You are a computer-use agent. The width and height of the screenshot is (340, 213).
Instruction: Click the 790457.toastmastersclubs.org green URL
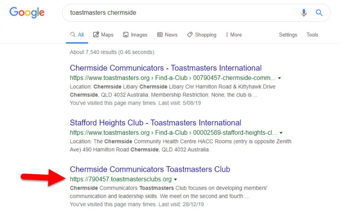click(x=121, y=179)
